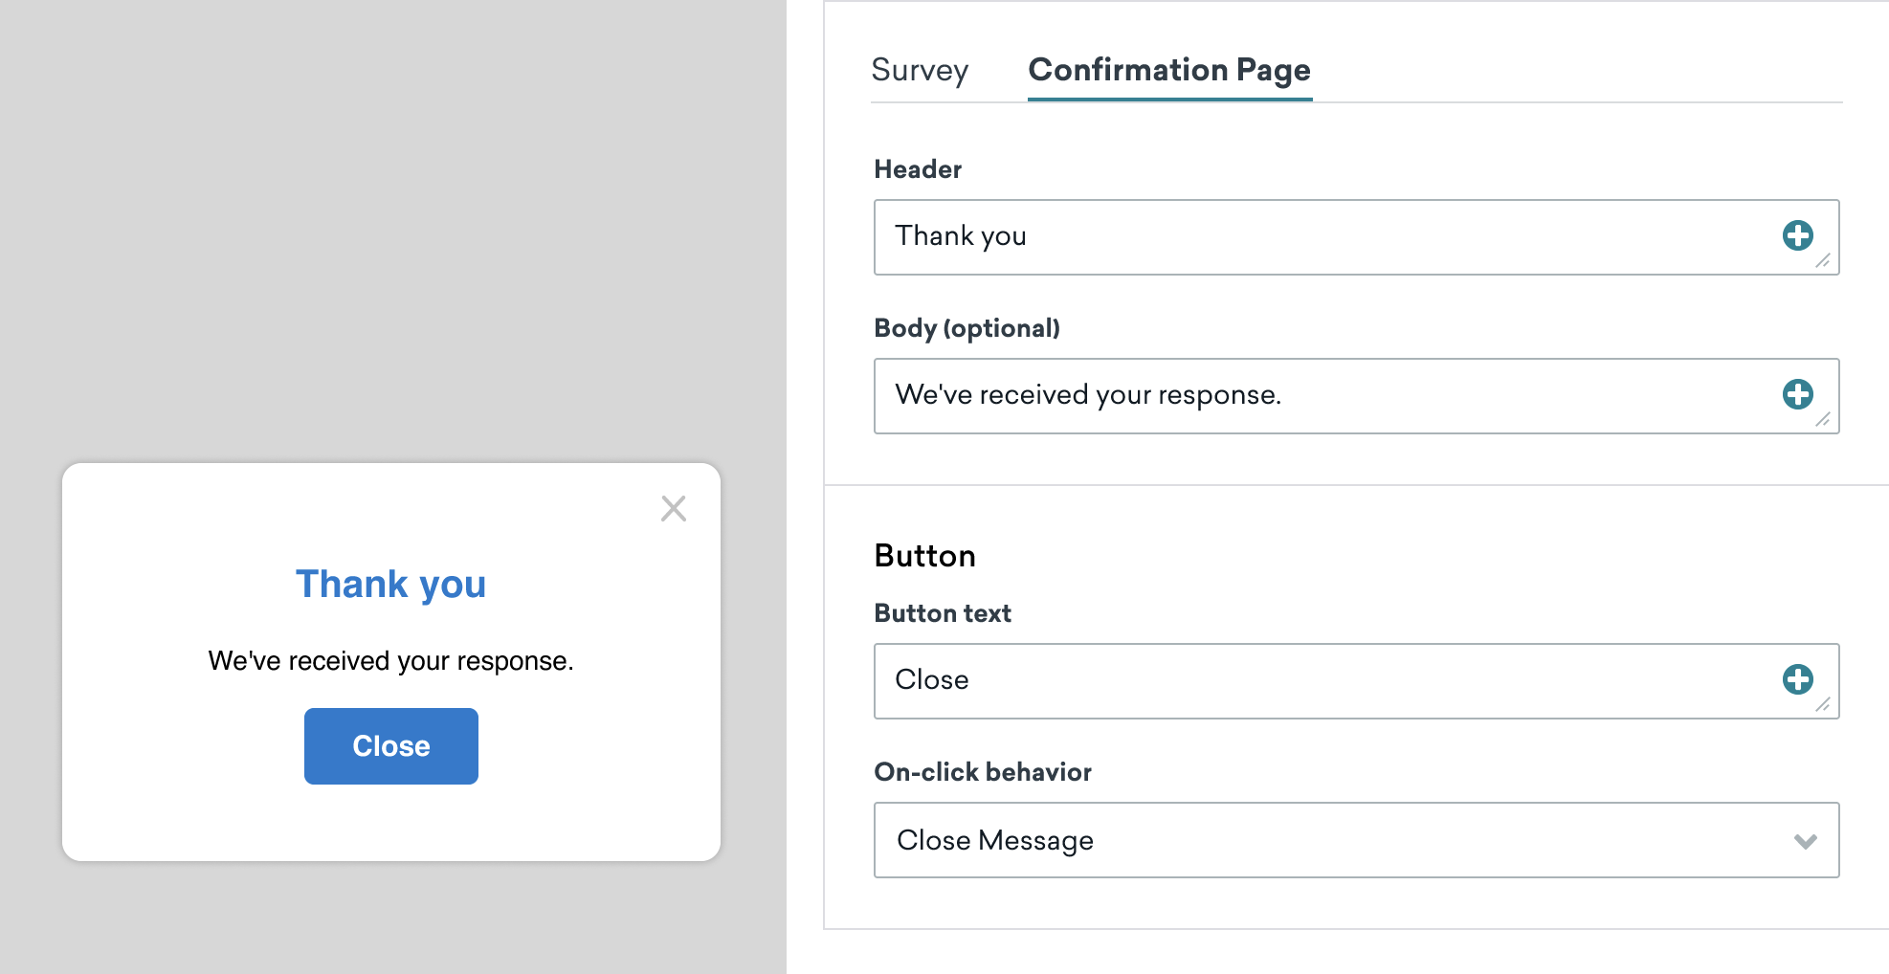Click the "Button text" label

943,613
